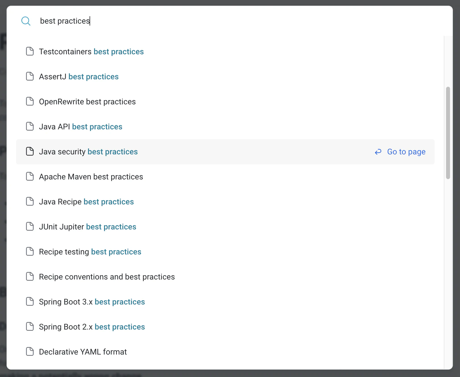The height and width of the screenshot is (377, 460).
Task: Select the Spring Boot 2.x best practices entry
Action: [x=92, y=326]
